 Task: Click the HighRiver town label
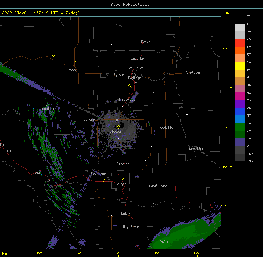click(x=131, y=227)
